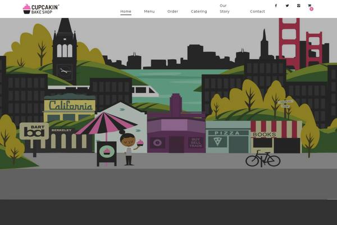Go to the Home menu item
This screenshot has width=337, height=225.
pyautogui.click(x=126, y=11)
